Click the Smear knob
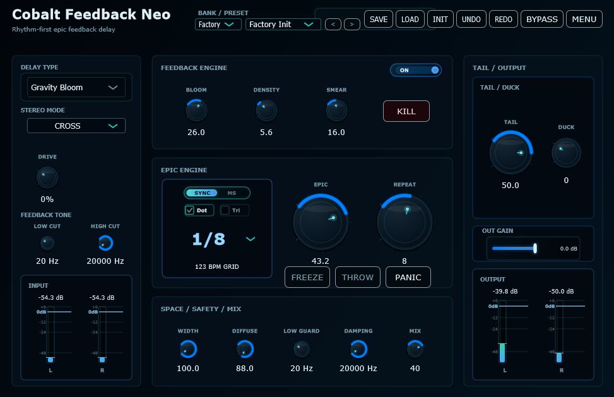 (336, 110)
